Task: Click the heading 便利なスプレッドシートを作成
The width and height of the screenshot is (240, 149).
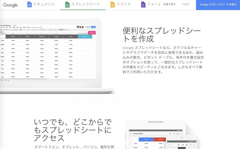Action: [x=162, y=35]
